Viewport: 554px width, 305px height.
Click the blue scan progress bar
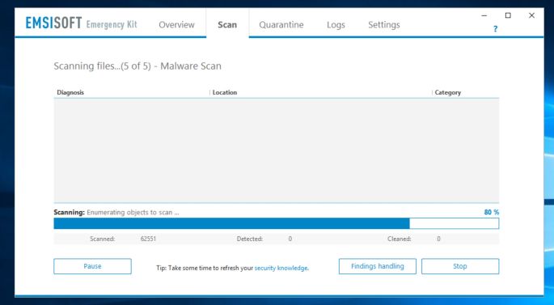[277, 223]
